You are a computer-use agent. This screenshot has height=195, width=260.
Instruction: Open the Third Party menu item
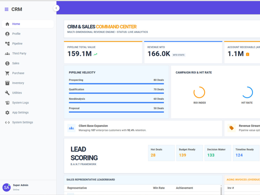[x=28, y=53]
